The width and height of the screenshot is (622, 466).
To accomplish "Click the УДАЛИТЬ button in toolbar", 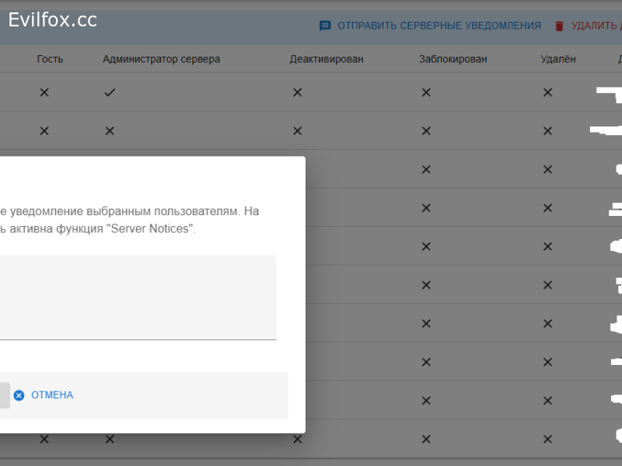I will click(x=596, y=26).
